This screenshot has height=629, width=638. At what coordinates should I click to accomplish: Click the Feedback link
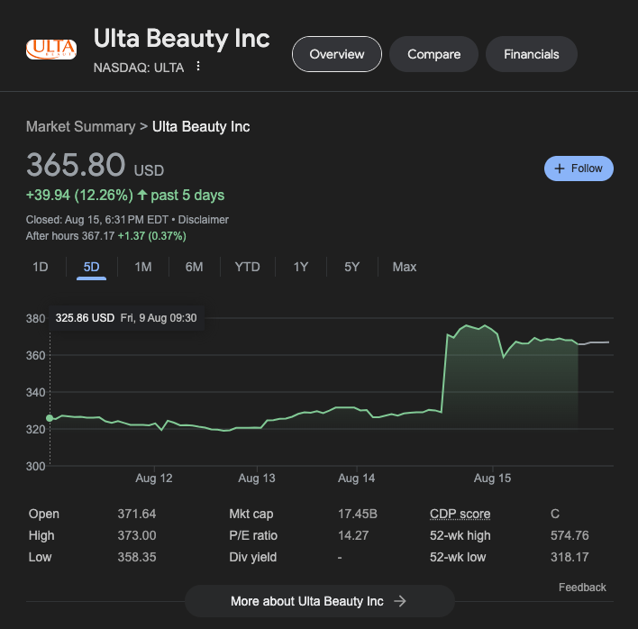click(582, 588)
